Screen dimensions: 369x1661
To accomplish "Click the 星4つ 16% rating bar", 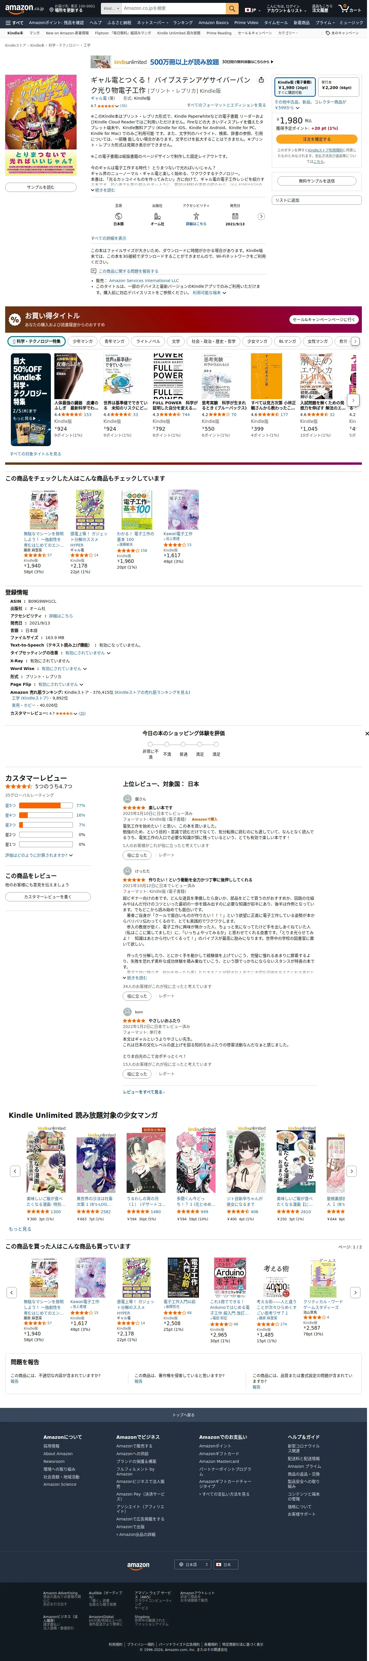I will pos(45,815).
